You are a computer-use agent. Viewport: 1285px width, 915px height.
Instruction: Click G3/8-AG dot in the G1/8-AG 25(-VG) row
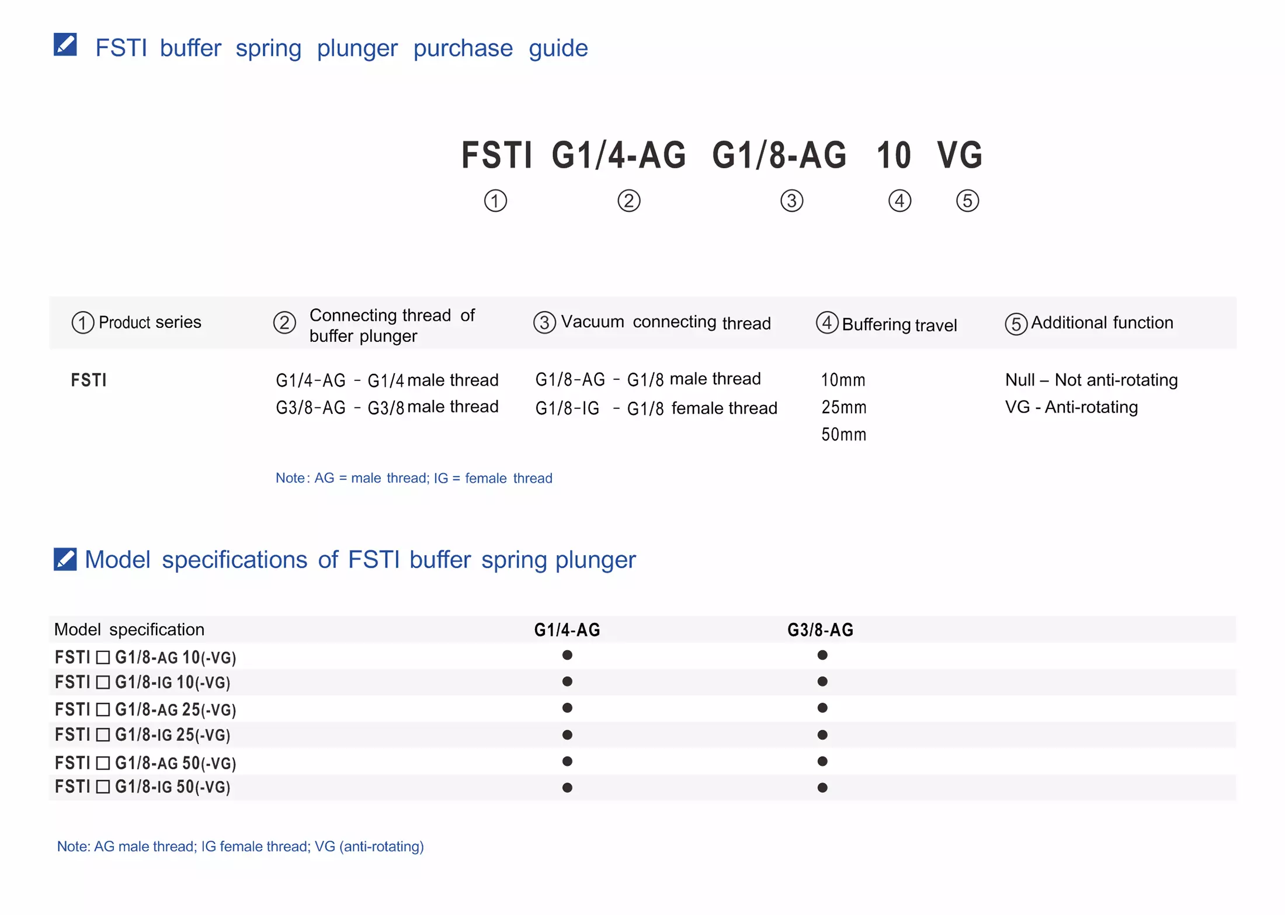coord(822,708)
